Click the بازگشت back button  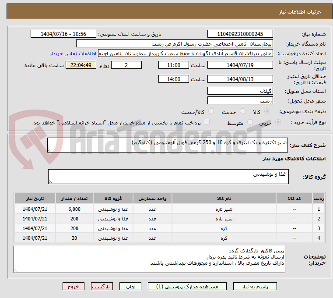[102, 286]
